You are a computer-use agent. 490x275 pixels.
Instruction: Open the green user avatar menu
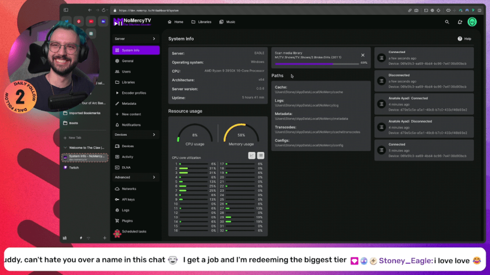[x=472, y=22]
